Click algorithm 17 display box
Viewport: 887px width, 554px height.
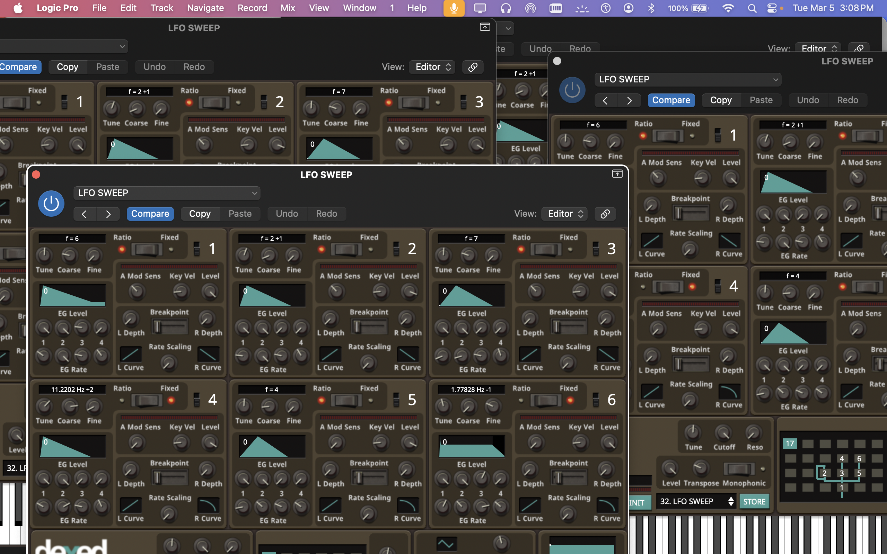point(790,444)
